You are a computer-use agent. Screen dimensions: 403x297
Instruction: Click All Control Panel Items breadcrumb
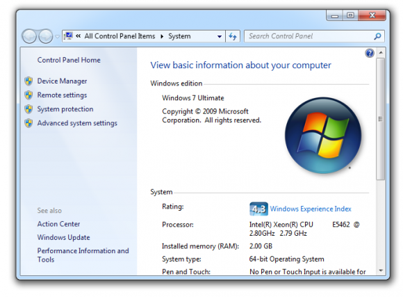coord(120,36)
